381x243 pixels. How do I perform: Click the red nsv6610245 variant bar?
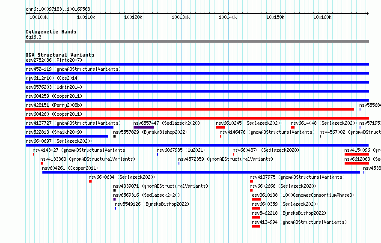(x=220, y=127)
